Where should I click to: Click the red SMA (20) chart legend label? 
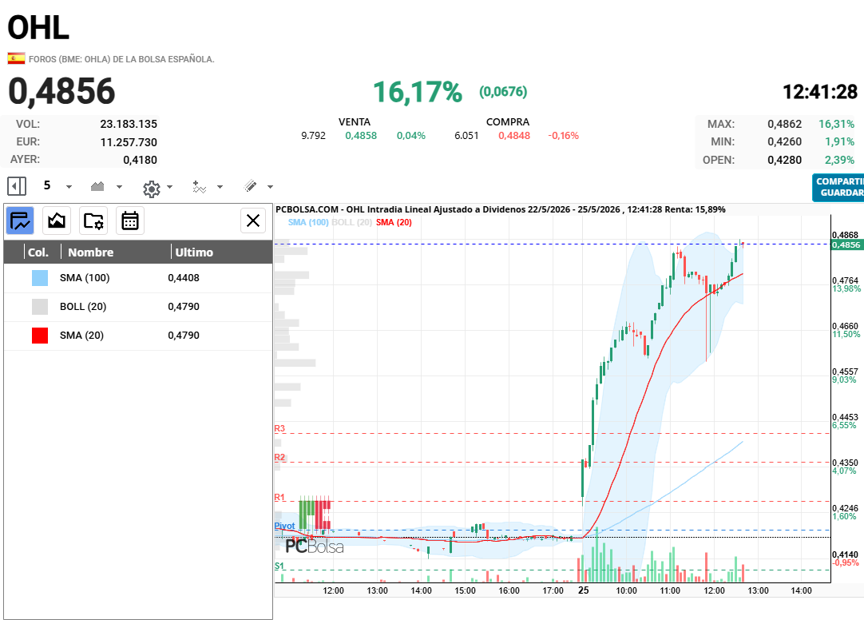tap(394, 222)
